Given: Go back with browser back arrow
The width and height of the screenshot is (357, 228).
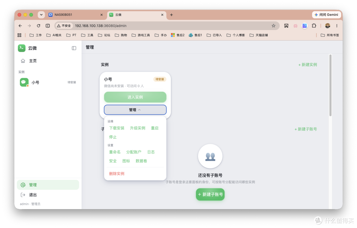Looking at the screenshot, I should point(20,26).
